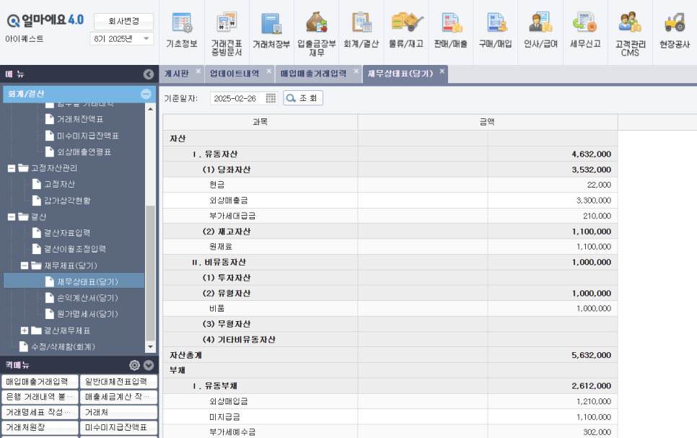
Task: Close the 업데이트내역 tab
Action: 269,71
